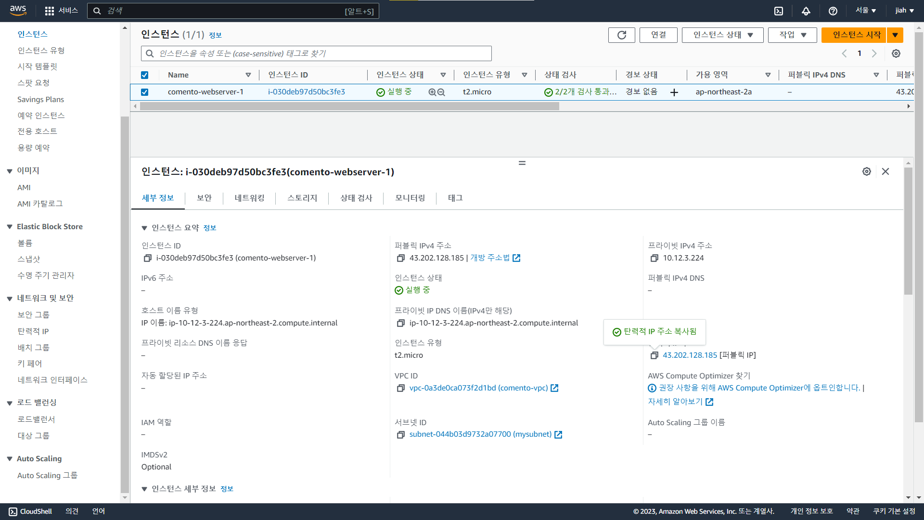Image resolution: width=924 pixels, height=520 pixels.
Task: Go to next page arrow
Action: click(x=874, y=53)
